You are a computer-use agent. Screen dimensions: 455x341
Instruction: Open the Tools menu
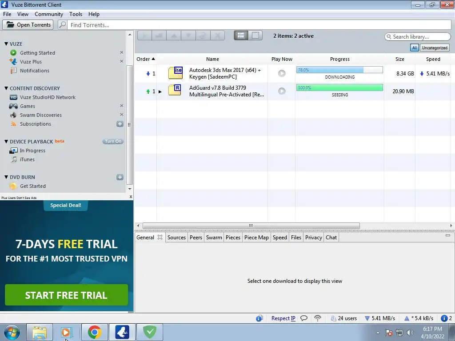click(76, 14)
